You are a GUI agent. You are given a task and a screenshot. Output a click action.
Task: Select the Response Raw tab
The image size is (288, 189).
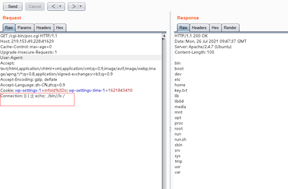[183, 28]
